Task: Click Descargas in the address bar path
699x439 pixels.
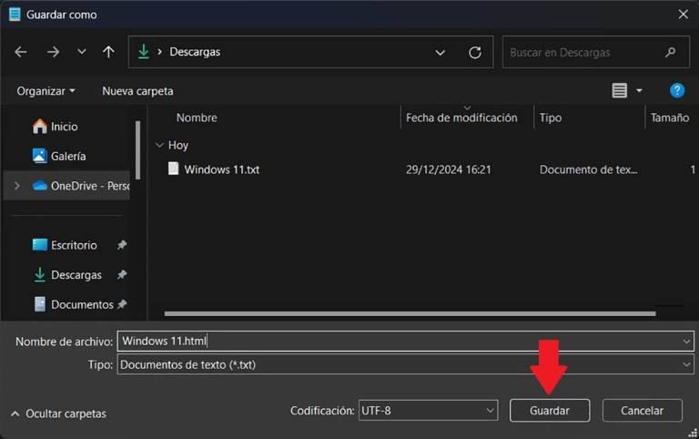Action: 195,52
